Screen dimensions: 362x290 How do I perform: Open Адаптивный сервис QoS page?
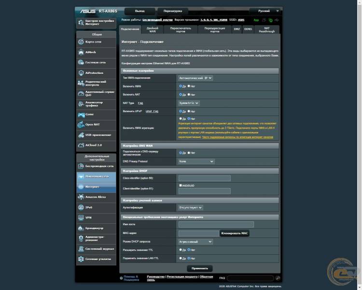[96, 93]
